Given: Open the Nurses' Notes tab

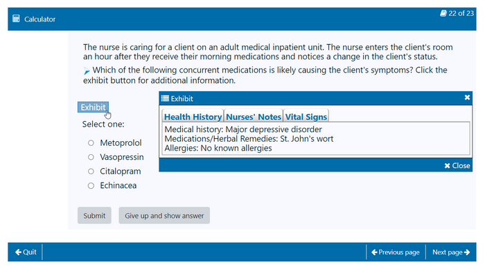Looking at the screenshot, I should (254, 116).
